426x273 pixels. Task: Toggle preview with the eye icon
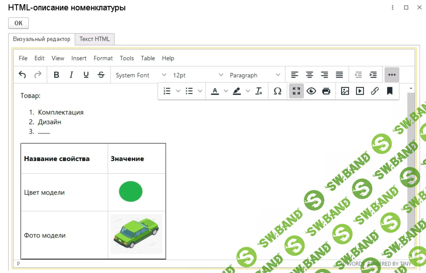(x=311, y=91)
